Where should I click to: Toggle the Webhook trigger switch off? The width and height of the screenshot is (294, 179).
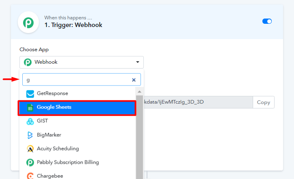(267, 21)
